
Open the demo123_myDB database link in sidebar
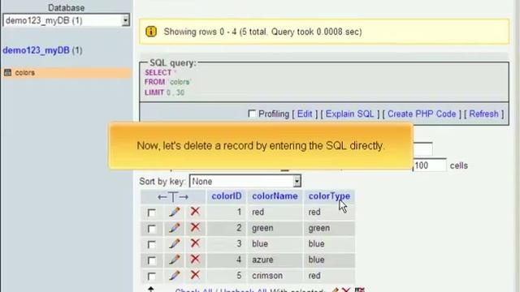[36, 50]
